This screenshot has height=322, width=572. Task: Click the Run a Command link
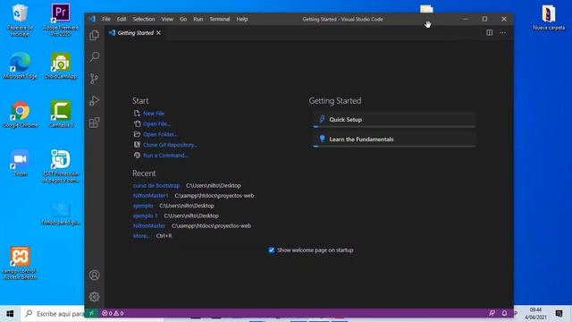tap(165, 156)
